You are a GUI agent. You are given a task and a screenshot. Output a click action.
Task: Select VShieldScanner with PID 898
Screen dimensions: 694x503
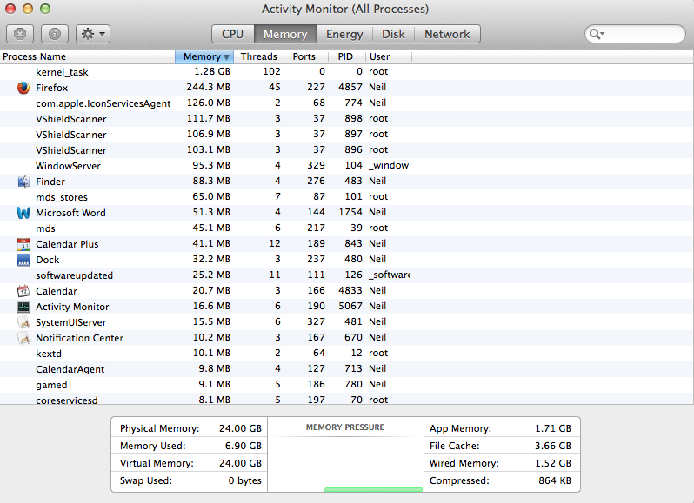(346, 118)
